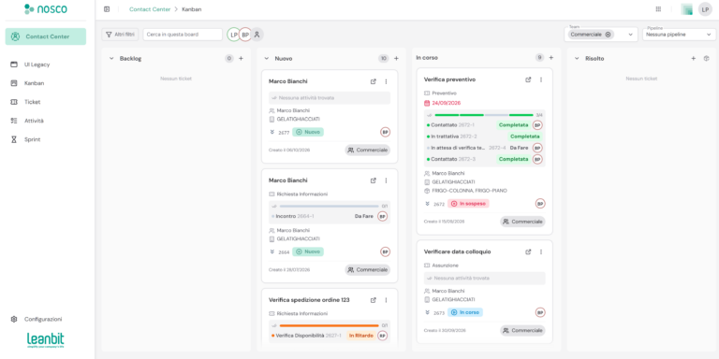719x359 pixels.
Task: Open the apps grid icon
Action: (658, 9)
